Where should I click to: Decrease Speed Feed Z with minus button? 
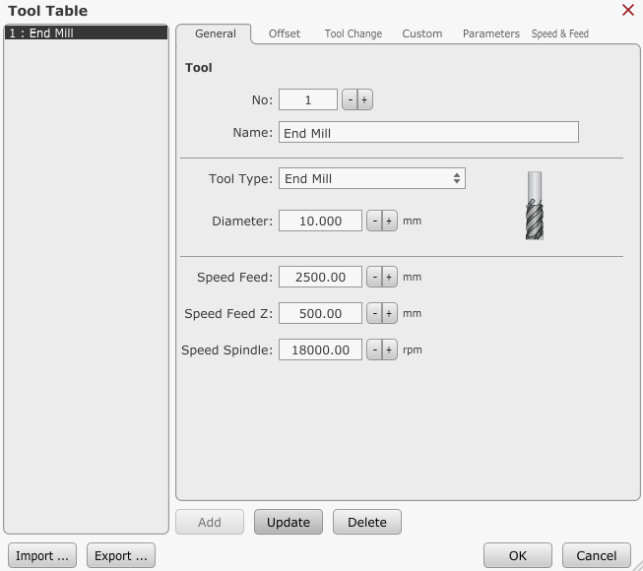click(374, 314)
